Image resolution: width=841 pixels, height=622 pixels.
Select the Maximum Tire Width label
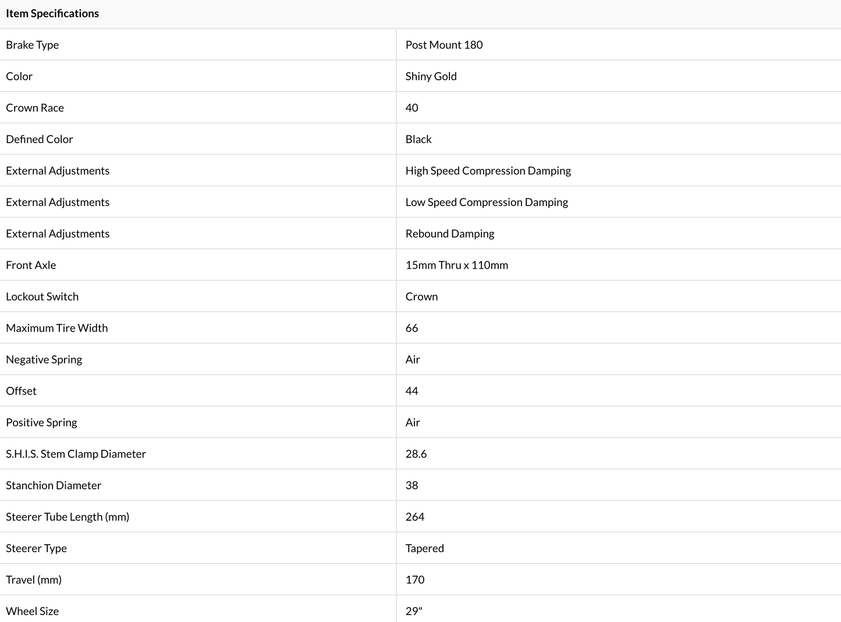[56, 328]
